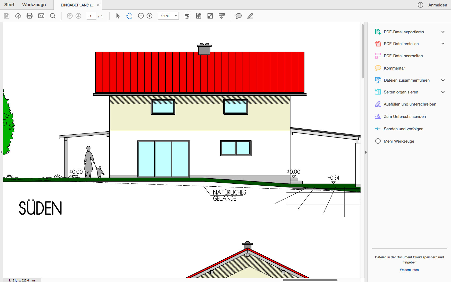Click the arrow selection tool
The width and height of the screenshot is (451, 282).
pyautogui.click(x=118, y=16)
